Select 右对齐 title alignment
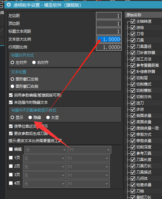The height and width of the screenshot is (199, 162). [34, 63]
